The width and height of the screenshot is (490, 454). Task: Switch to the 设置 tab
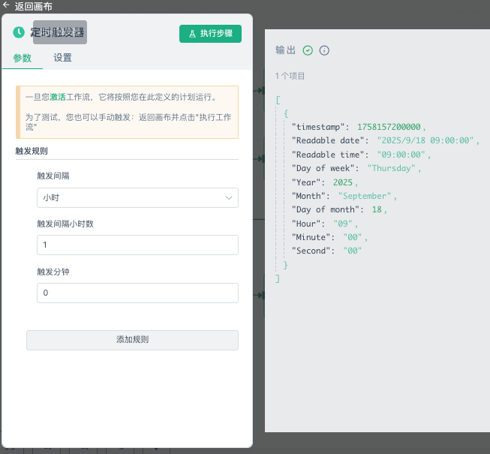click(63, 58)
